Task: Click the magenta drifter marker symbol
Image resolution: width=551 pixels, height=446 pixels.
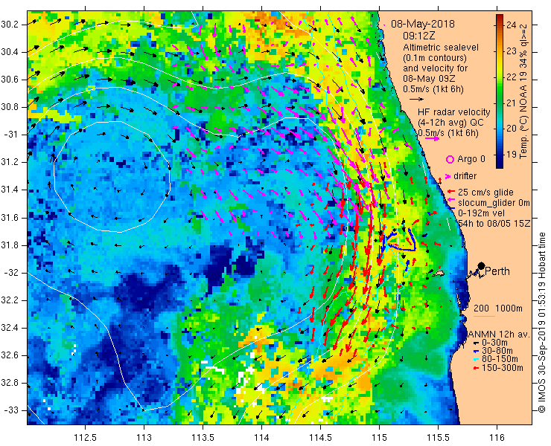Action: coord(448,176)
